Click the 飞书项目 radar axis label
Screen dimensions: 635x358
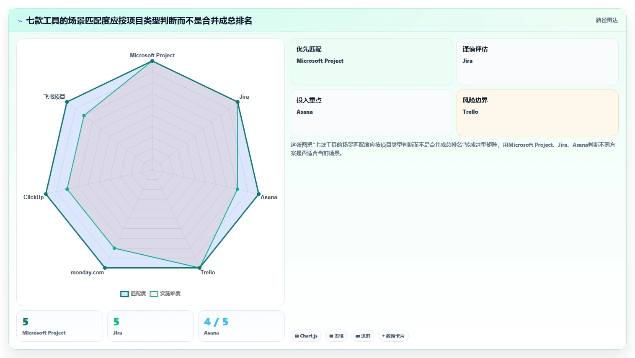point(54,97)
